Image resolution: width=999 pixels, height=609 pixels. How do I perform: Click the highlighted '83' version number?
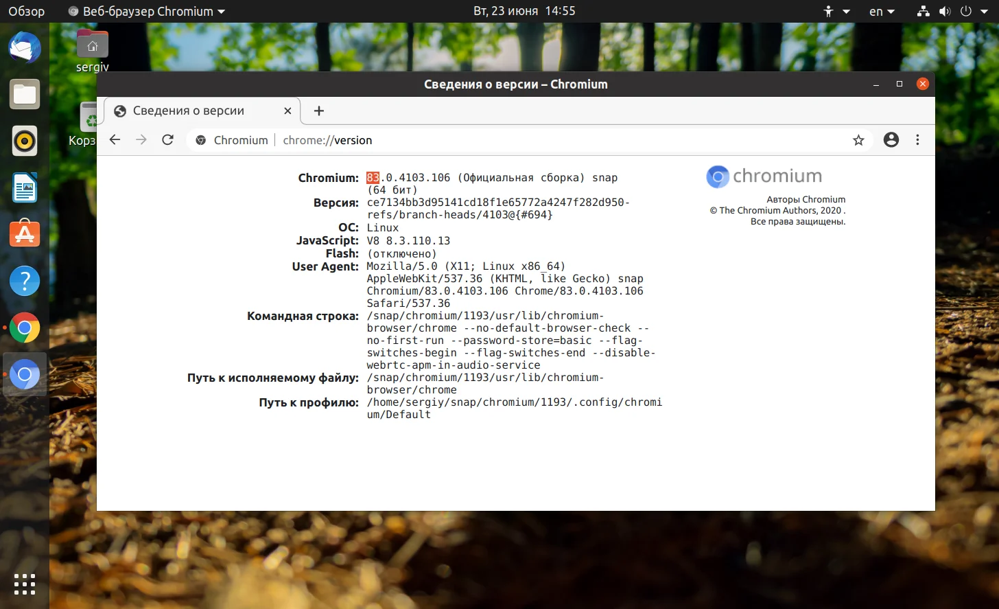tap(373, 178)
